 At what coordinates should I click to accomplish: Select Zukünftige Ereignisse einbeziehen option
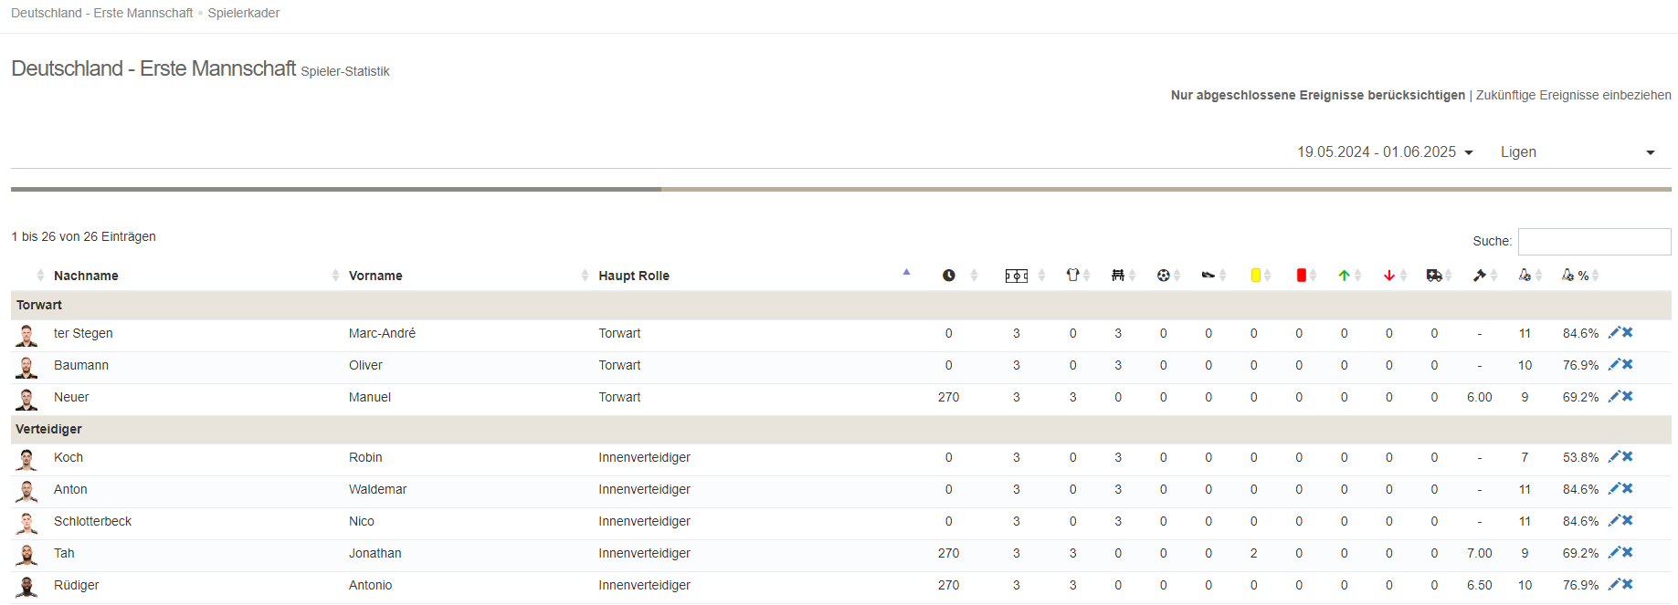point(1573,95)
